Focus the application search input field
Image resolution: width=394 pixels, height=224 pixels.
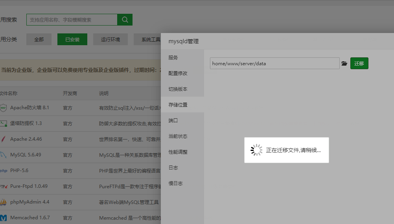coord(72,20)
